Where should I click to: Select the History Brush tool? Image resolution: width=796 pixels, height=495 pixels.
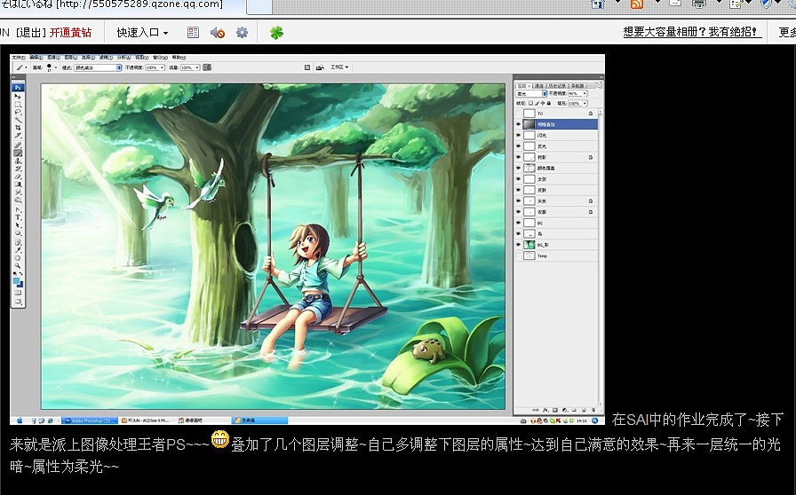coord(18,169)
